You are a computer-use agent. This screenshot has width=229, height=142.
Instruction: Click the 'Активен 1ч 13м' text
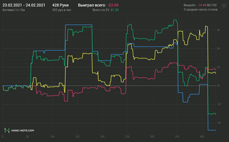coord(14,10)
